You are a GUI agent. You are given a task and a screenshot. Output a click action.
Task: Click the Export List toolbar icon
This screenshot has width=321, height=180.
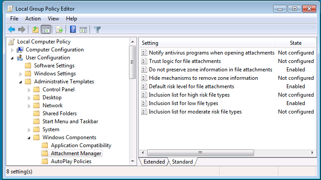tap(59, 30)
